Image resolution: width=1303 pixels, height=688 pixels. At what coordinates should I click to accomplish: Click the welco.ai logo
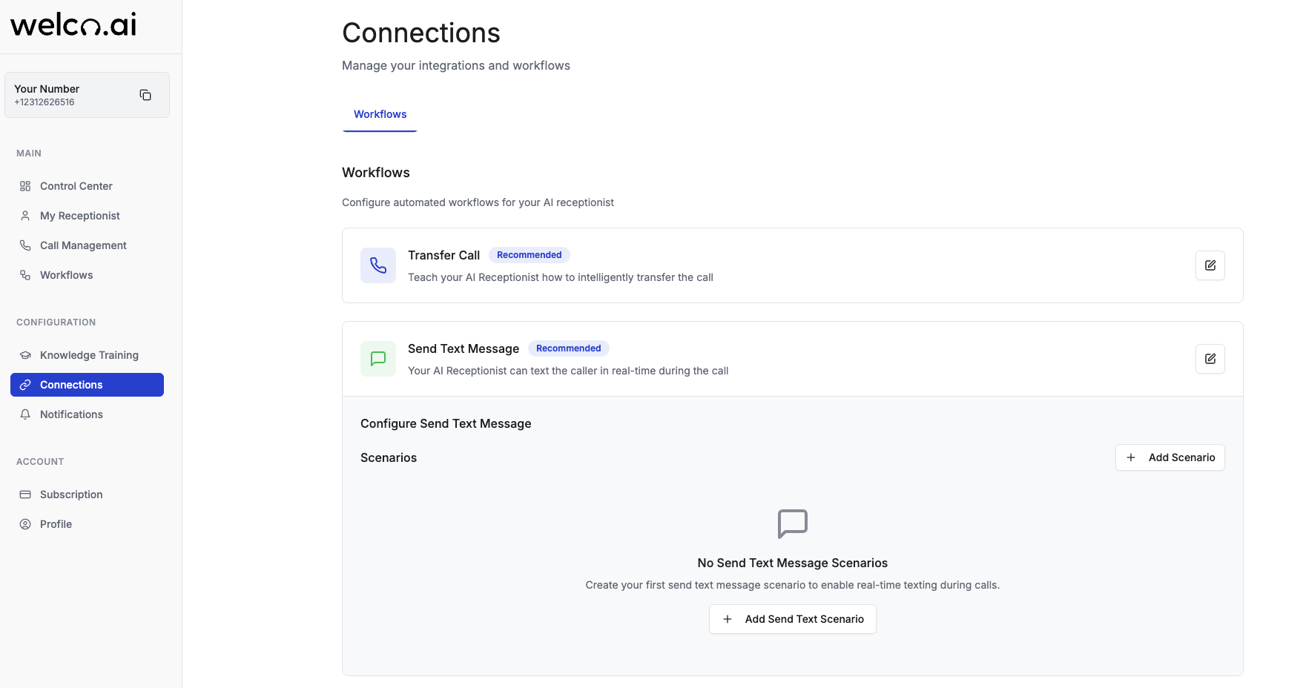click(73, 24)
